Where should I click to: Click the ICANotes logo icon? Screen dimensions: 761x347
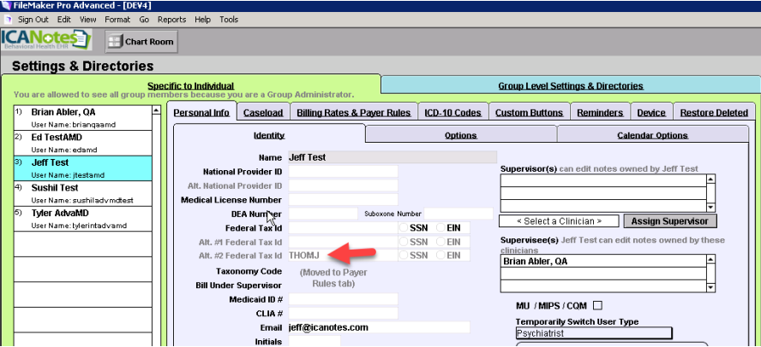(46, 40)
